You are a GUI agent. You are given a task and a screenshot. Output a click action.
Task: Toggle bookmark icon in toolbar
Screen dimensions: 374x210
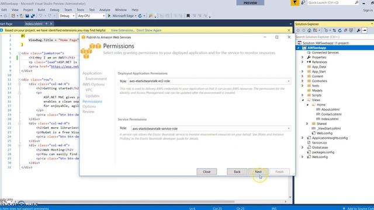click(188, 16)
